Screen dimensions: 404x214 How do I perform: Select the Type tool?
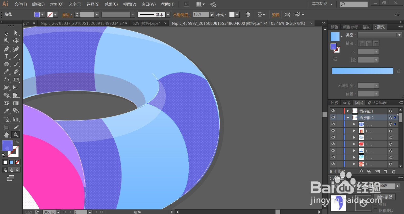click(x=6, y=57)
